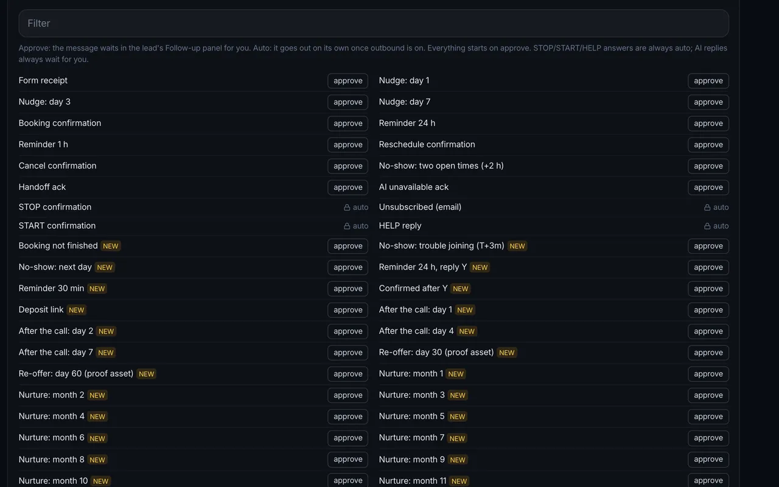779x487 pixels.
Task: Click approve beside Reminder 30 min
Action: pos(348,289)
